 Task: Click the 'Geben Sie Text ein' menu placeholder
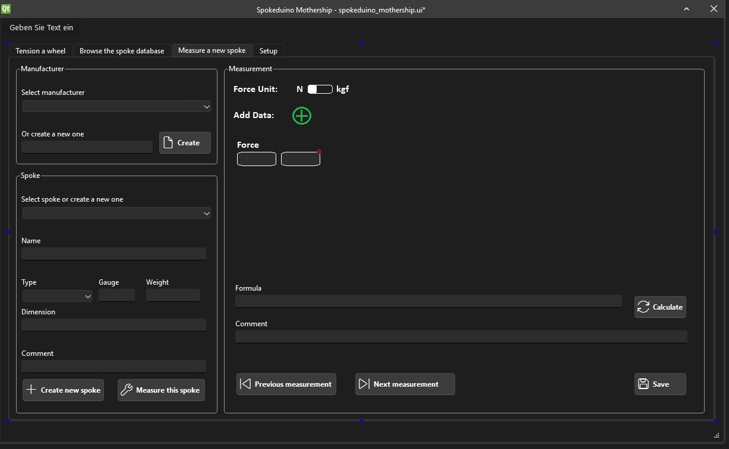click(42, 27)
